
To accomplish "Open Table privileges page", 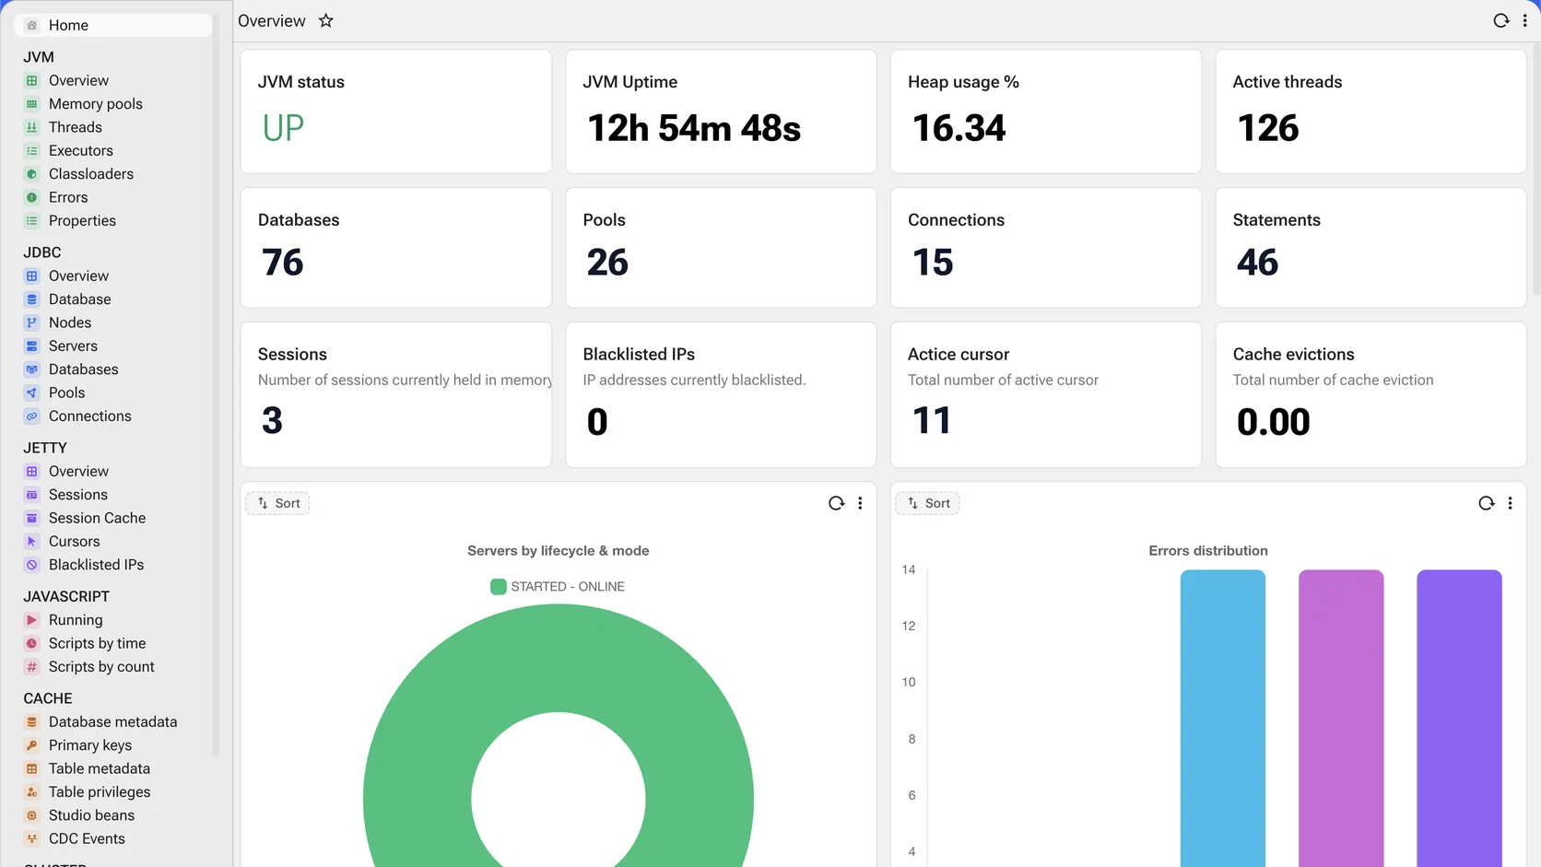I will pos(100,792).
